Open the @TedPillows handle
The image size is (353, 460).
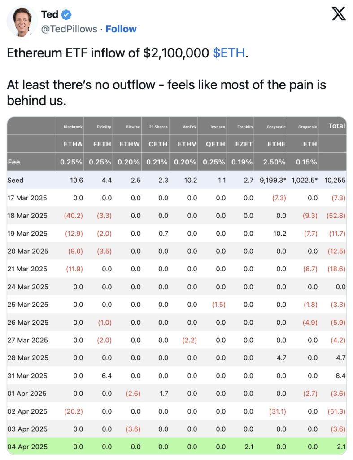pos(69,29)
